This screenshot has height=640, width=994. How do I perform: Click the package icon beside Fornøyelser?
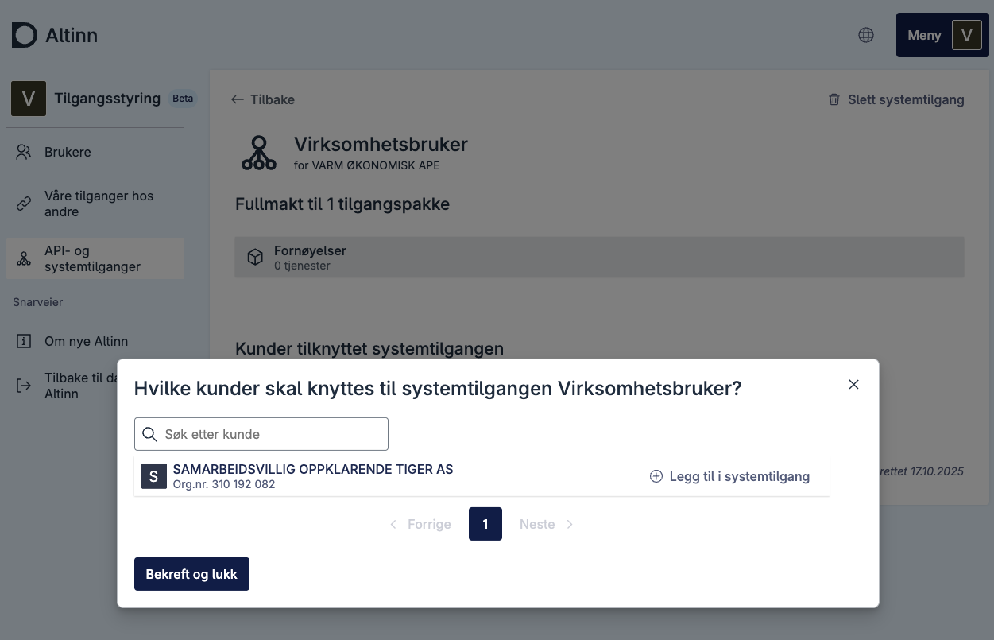tap(255, 257)
